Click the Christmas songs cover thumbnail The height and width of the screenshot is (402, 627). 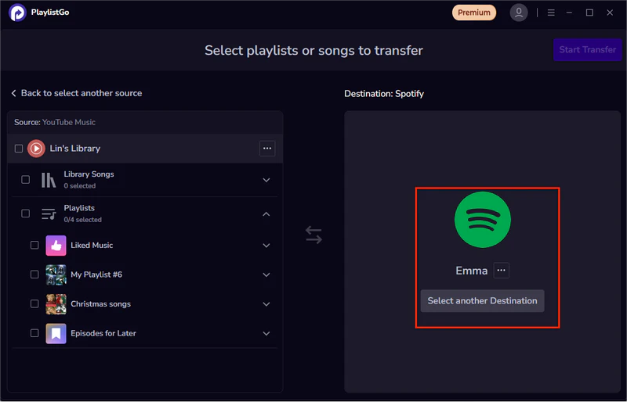pyautogui.click(x=56, y=304)
